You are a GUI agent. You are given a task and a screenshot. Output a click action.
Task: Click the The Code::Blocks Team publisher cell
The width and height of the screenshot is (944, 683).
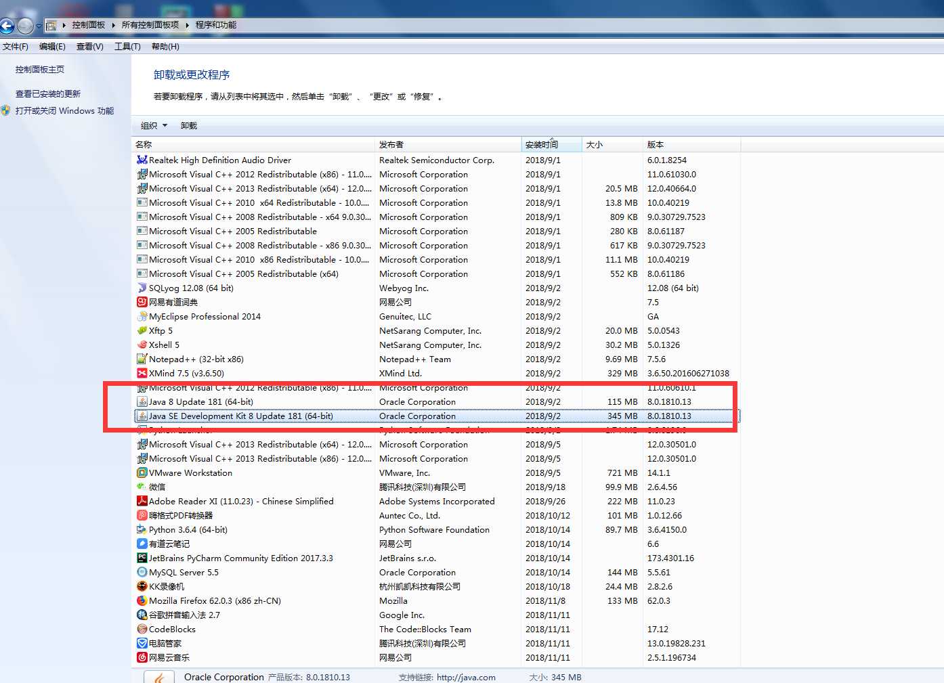(425, 630)
